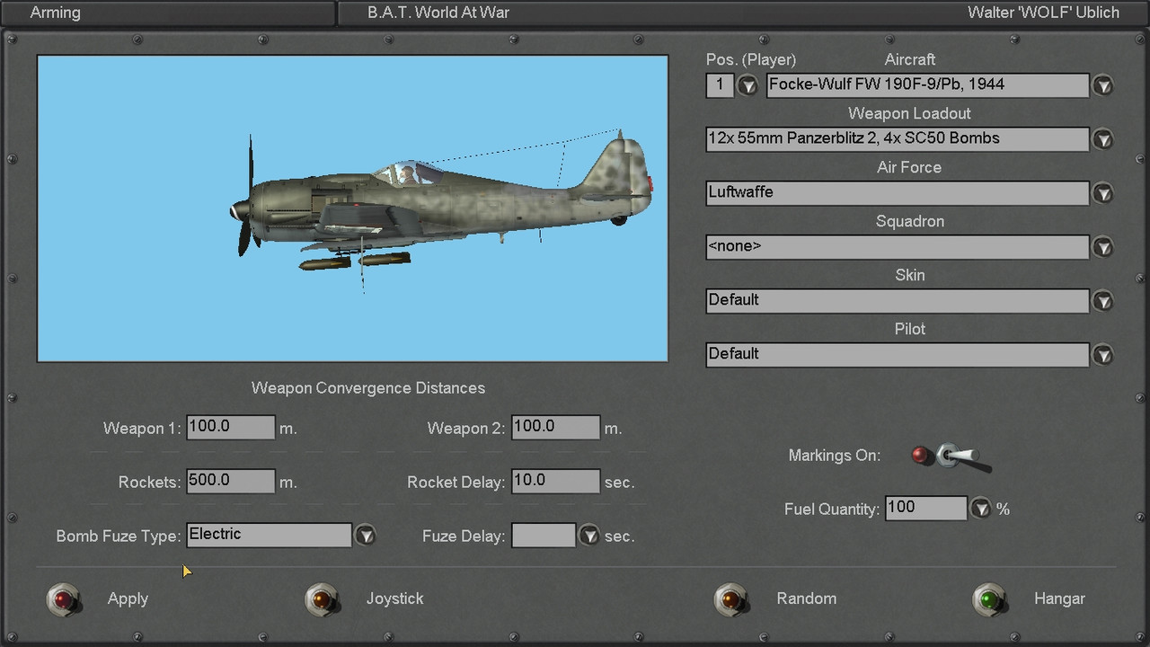This screenshot has height=647, width=1150.
Task: Open the Squadron dropdown arrow
Action: click(x=1102, y=247)
